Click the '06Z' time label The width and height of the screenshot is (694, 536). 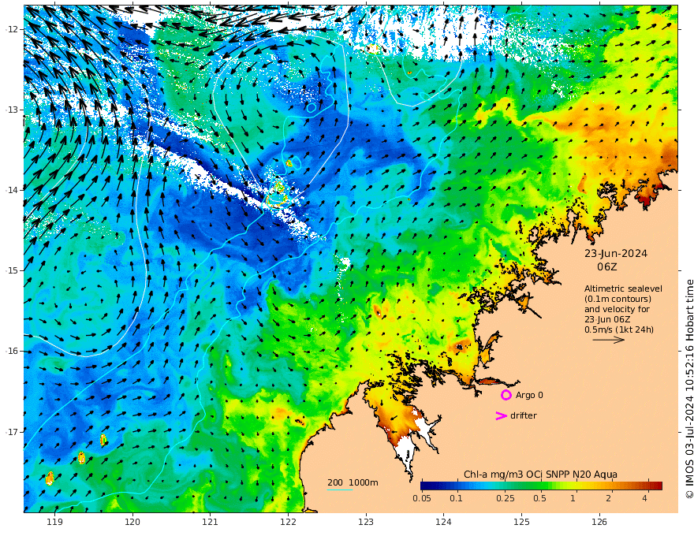click(x=606, y=267)
